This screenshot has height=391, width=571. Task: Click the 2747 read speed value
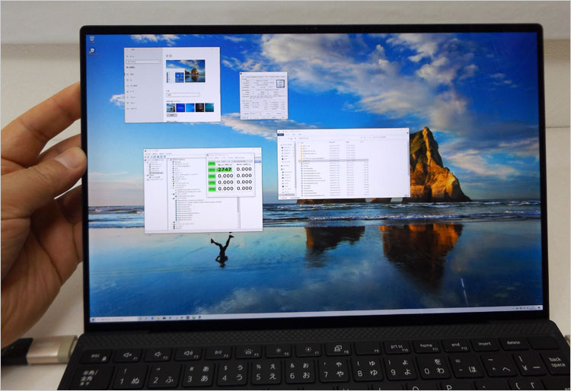click(225, 170)
